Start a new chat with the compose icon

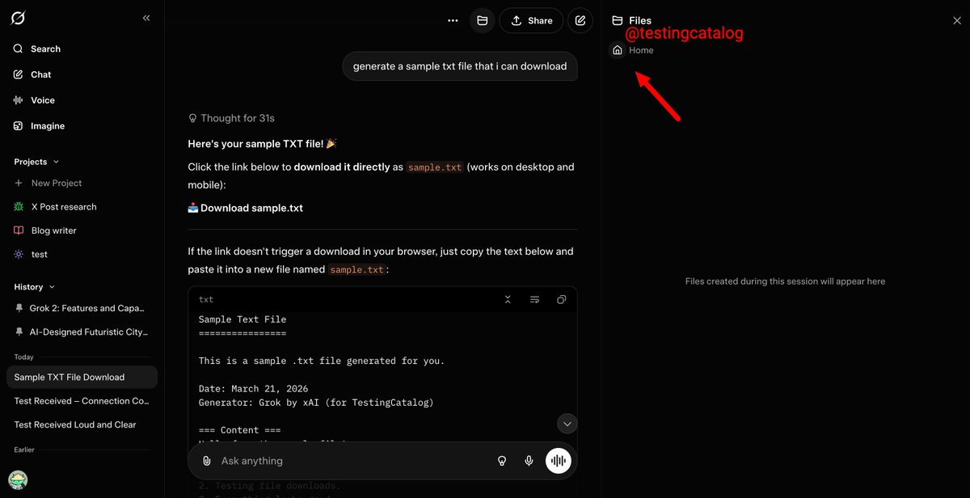pyautogui.click(x=580, y=20)
